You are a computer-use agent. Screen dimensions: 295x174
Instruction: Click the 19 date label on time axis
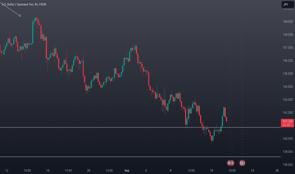(48, 171)
